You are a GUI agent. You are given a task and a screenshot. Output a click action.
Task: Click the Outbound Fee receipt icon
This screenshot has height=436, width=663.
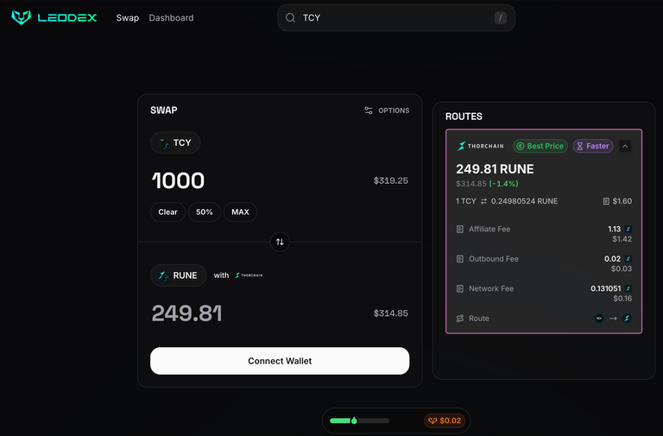click(460, 259)
